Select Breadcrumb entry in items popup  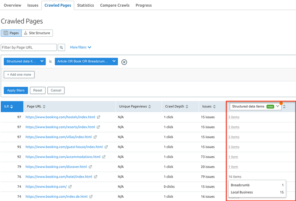coord(257,185)
